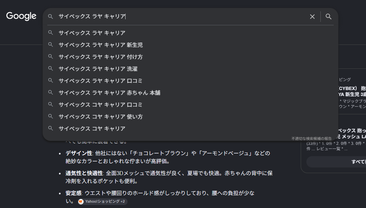Click the Yahoo!ショッピング source icon
366x208 pixels.
click(81, 201)
